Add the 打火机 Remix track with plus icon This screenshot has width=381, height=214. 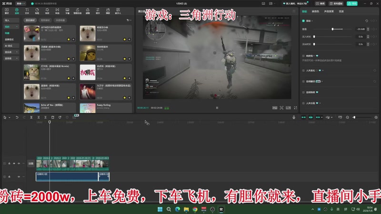point(73,78)
